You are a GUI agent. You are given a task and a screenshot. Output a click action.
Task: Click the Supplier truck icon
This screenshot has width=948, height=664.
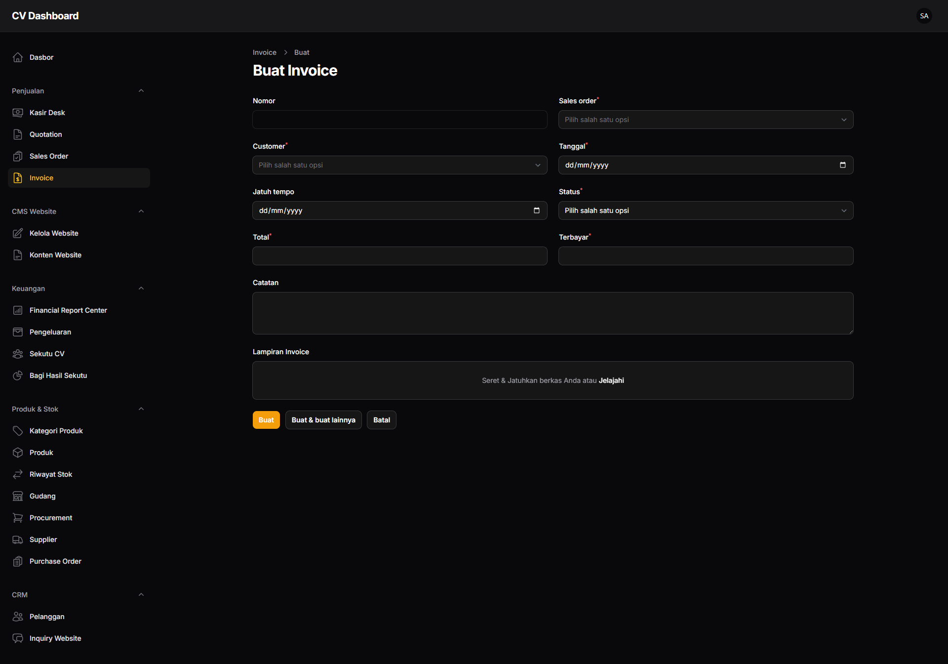pyautogui.click(x=18, y=539)
